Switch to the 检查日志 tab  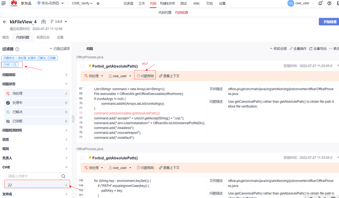click(x=43, y=37)
